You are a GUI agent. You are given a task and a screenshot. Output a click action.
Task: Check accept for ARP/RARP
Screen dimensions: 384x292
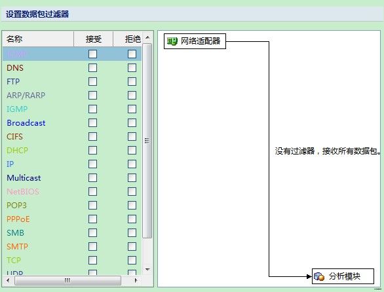92,95
